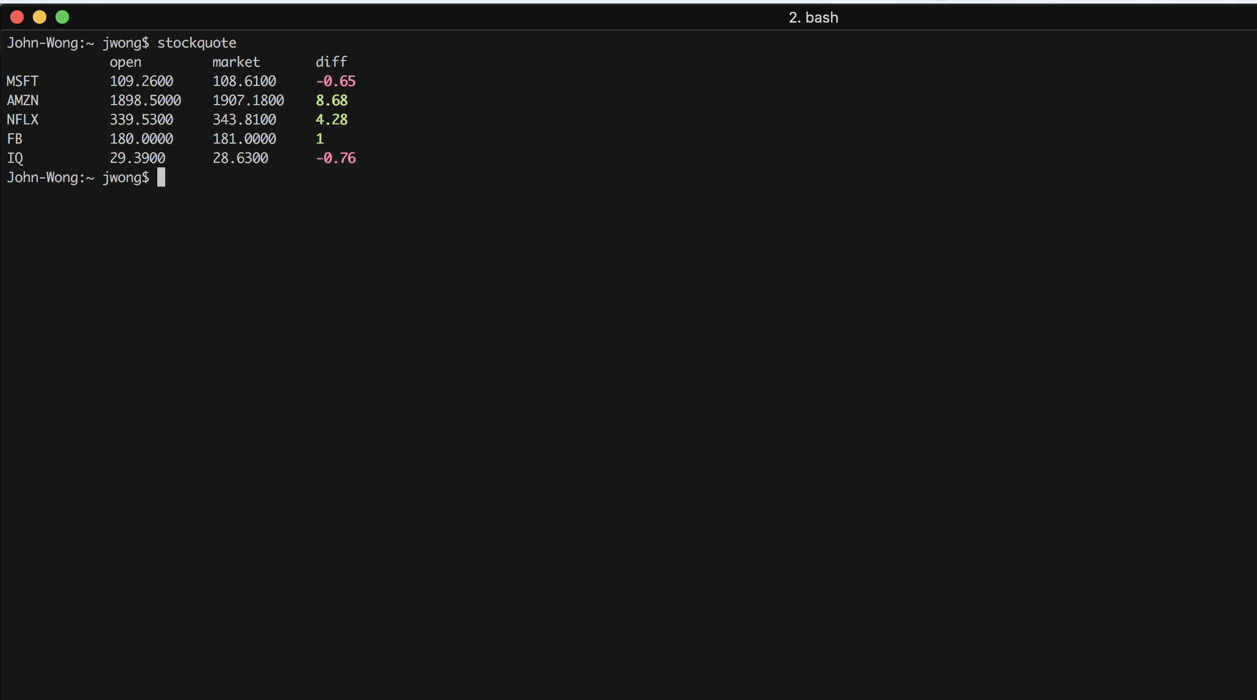
Task: Click the MSFT ticker symbol
Action: click(x=23, y=81)
